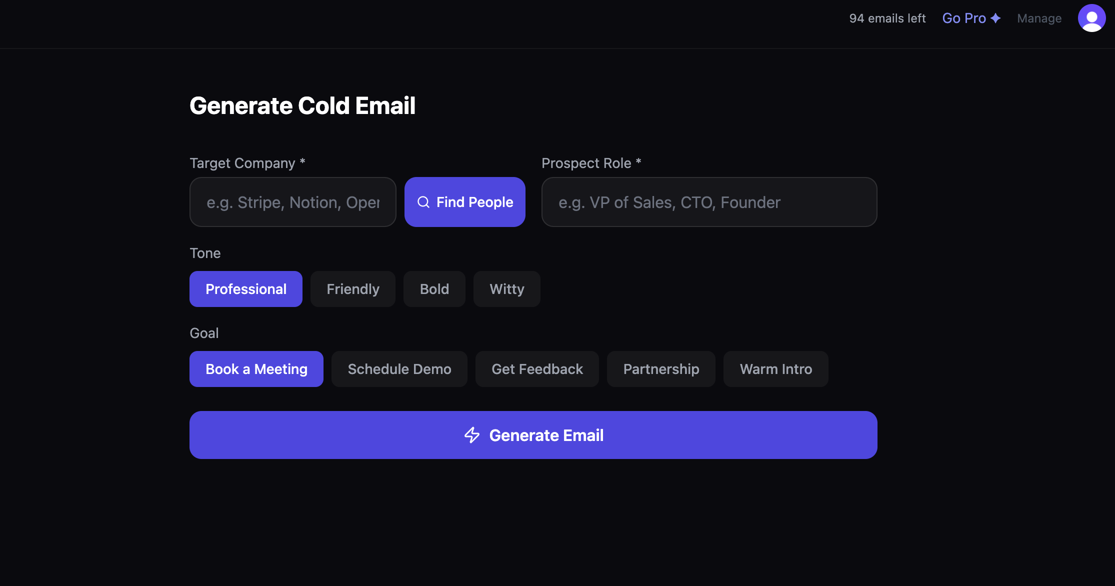The height and width of the screenshot is (586, 1115).
Task: Pick the Partnership goal
Action: (660, 369)
